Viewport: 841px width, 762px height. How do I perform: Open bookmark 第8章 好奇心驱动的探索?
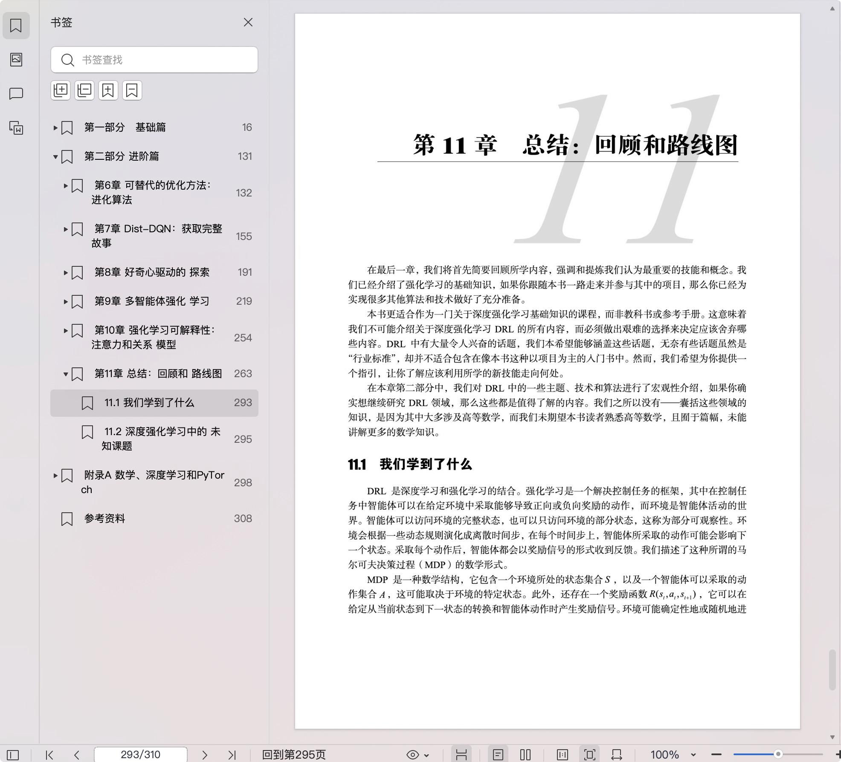click(154, 272)
